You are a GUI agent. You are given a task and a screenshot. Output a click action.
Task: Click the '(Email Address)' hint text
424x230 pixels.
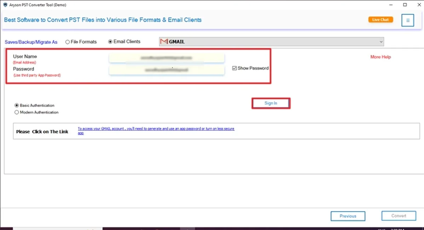[x=24, y=62]
